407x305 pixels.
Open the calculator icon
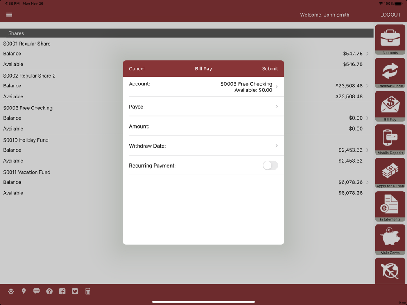pos(88,291)
